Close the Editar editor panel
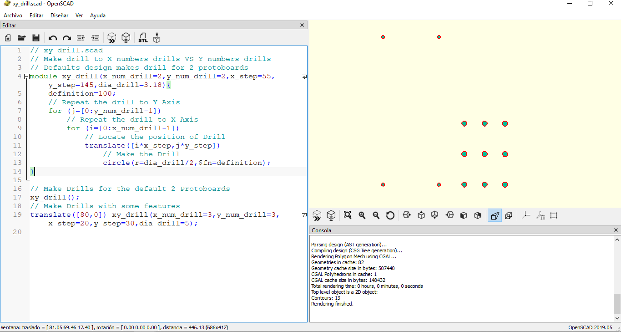 (302, 26)
